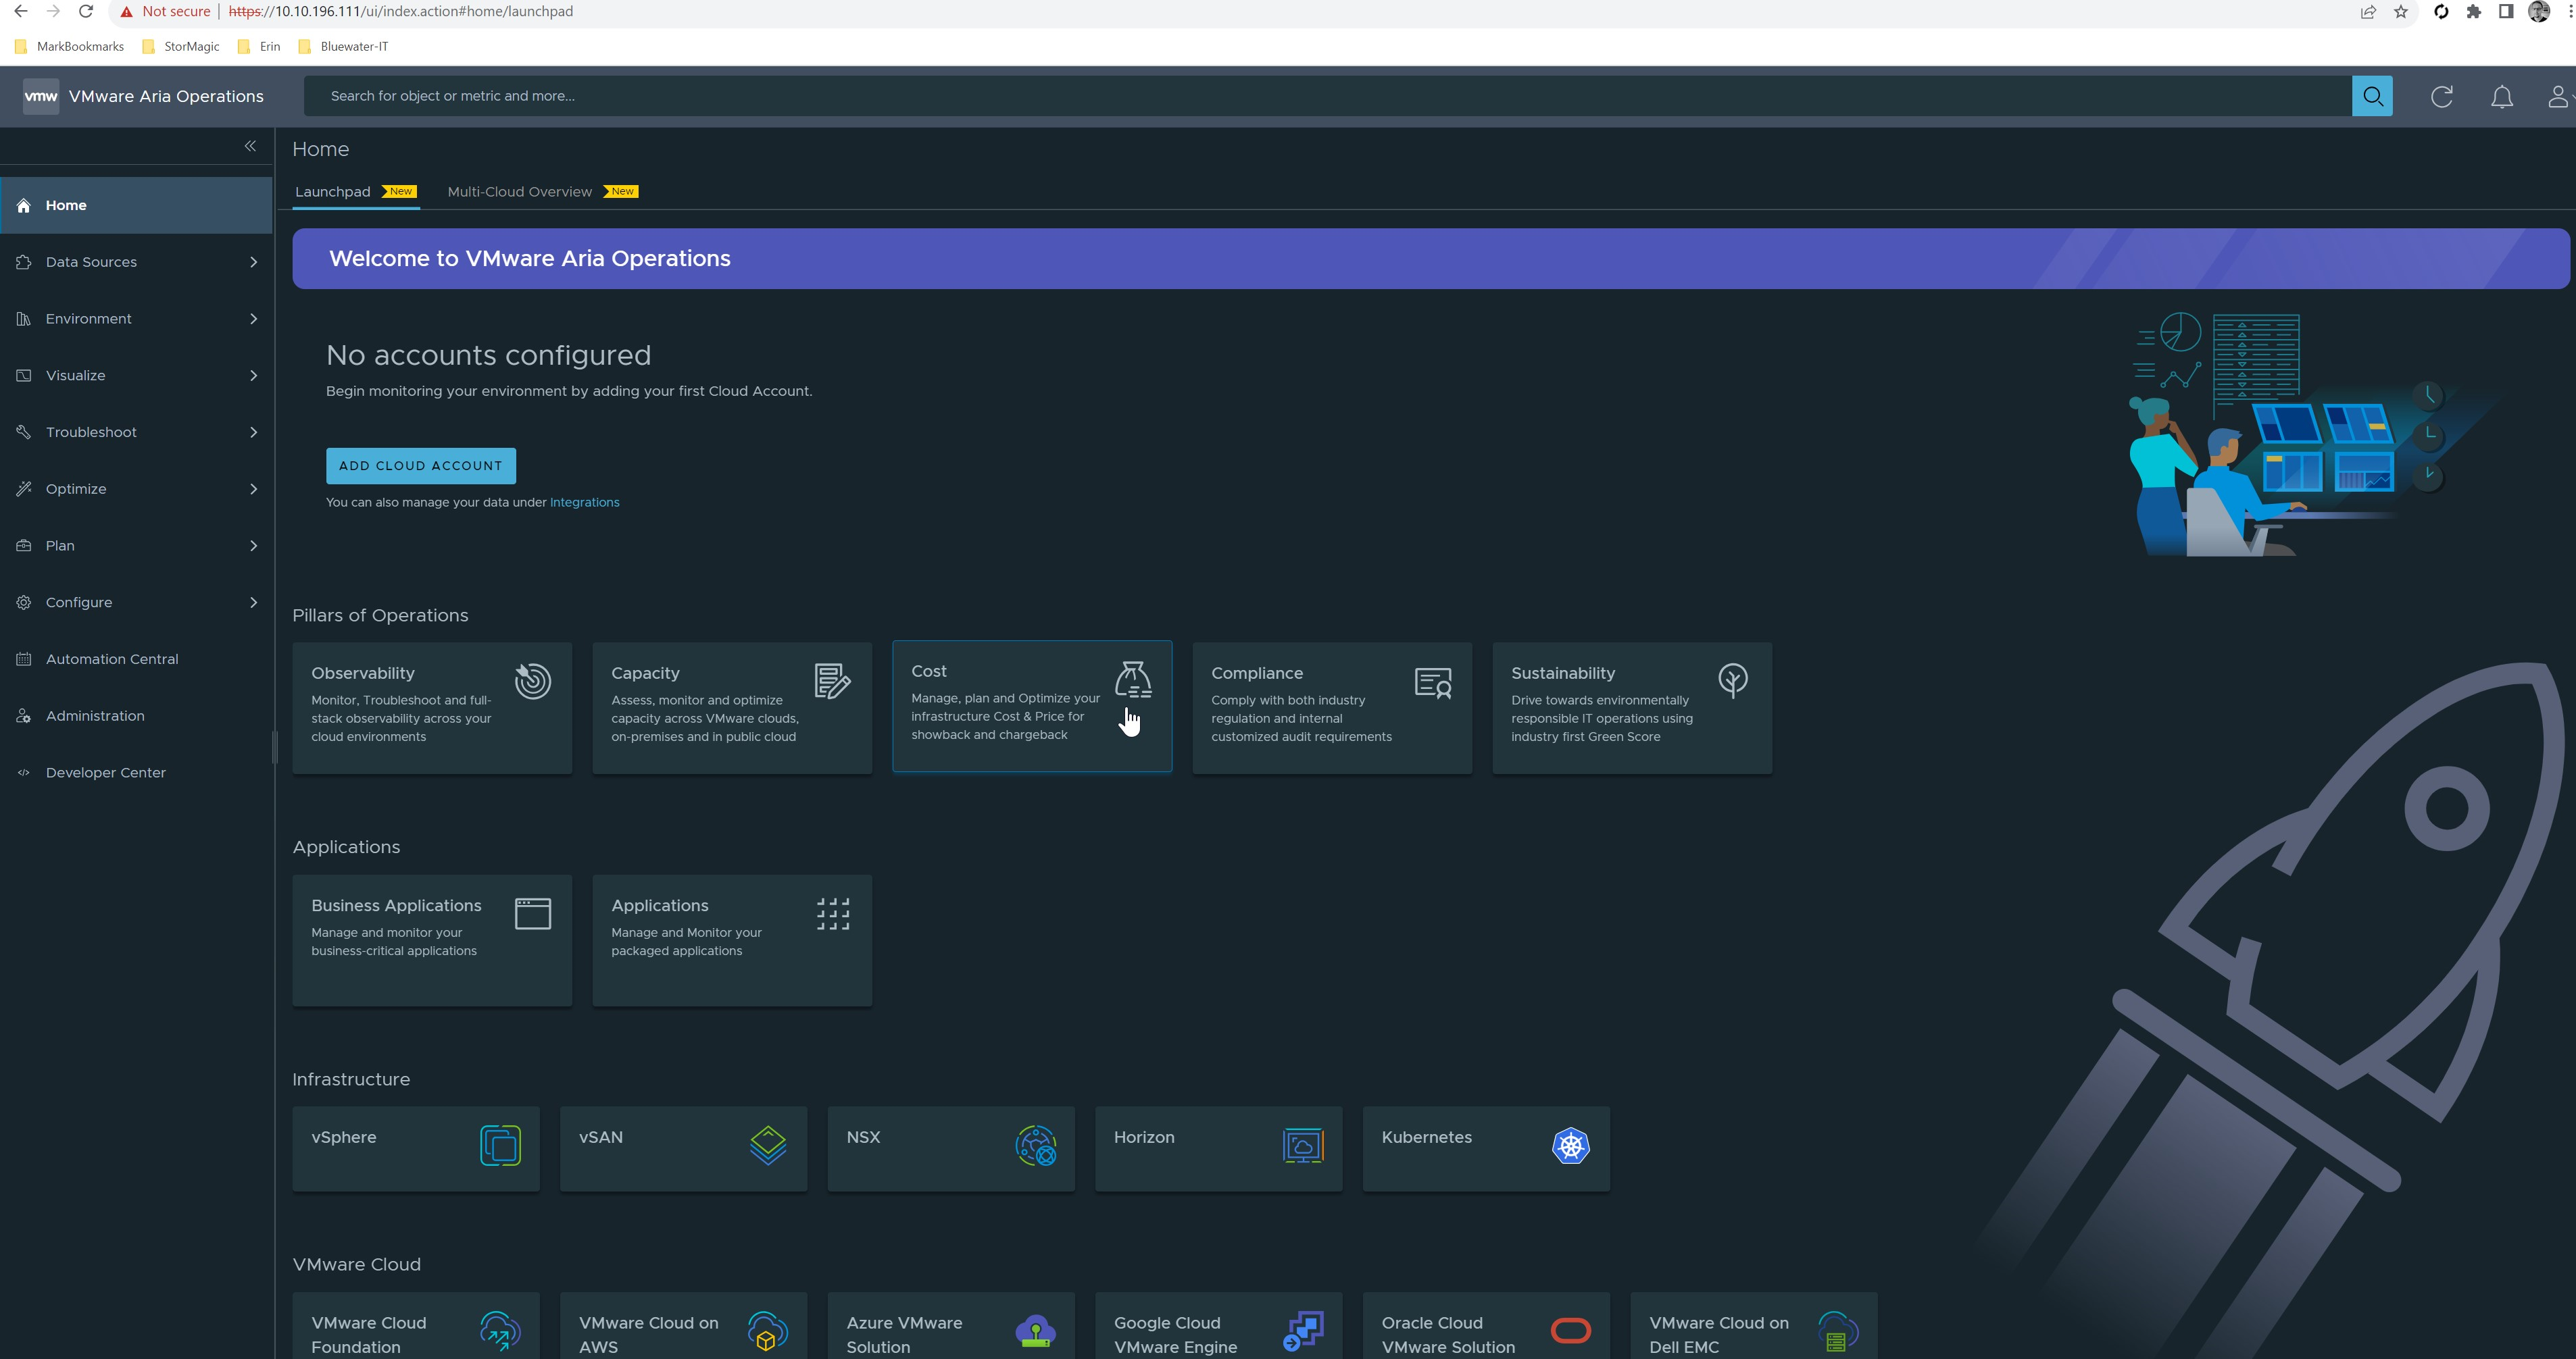
Task: Click the Capacity notepad icon
Action: point(832,682)
